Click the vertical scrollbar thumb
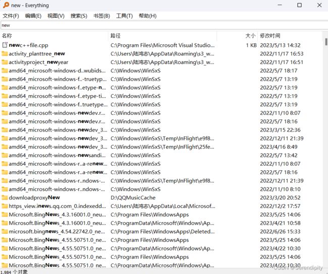 326,42
